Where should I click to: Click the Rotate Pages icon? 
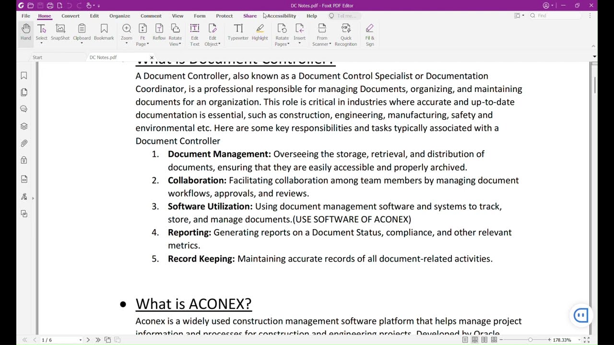tap(282, 29)
